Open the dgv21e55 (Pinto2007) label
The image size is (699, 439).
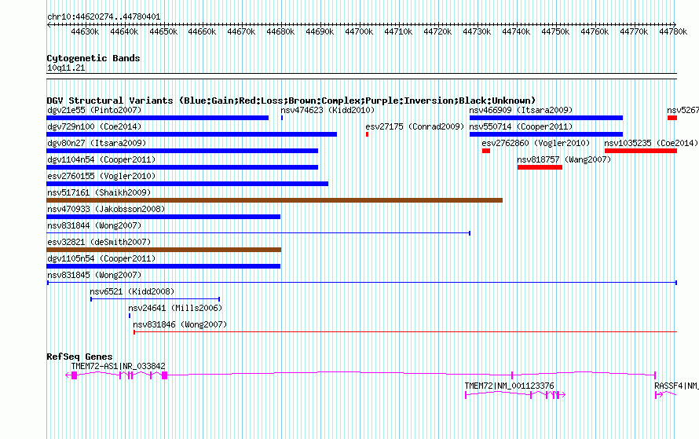click(x=94, y=110)
